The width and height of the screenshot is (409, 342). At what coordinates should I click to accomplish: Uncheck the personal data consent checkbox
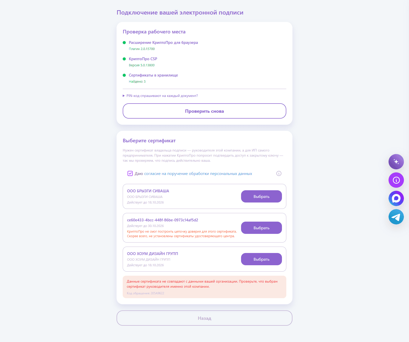coord(130,173)
